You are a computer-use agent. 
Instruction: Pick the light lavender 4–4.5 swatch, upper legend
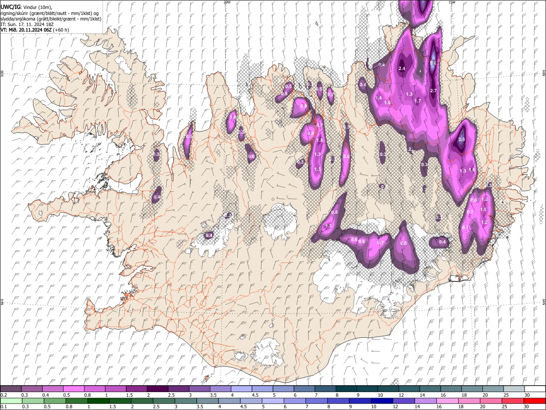(x=241, y=389)
